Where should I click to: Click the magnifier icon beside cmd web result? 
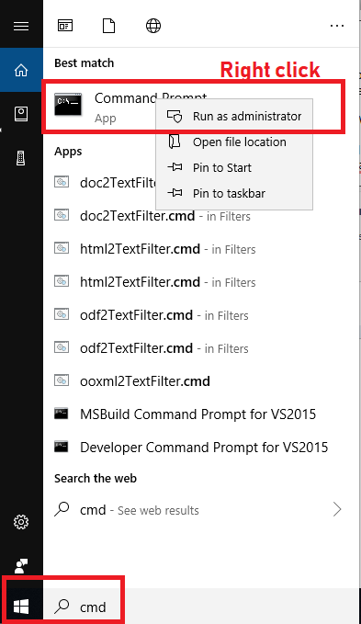click(62, 509)
